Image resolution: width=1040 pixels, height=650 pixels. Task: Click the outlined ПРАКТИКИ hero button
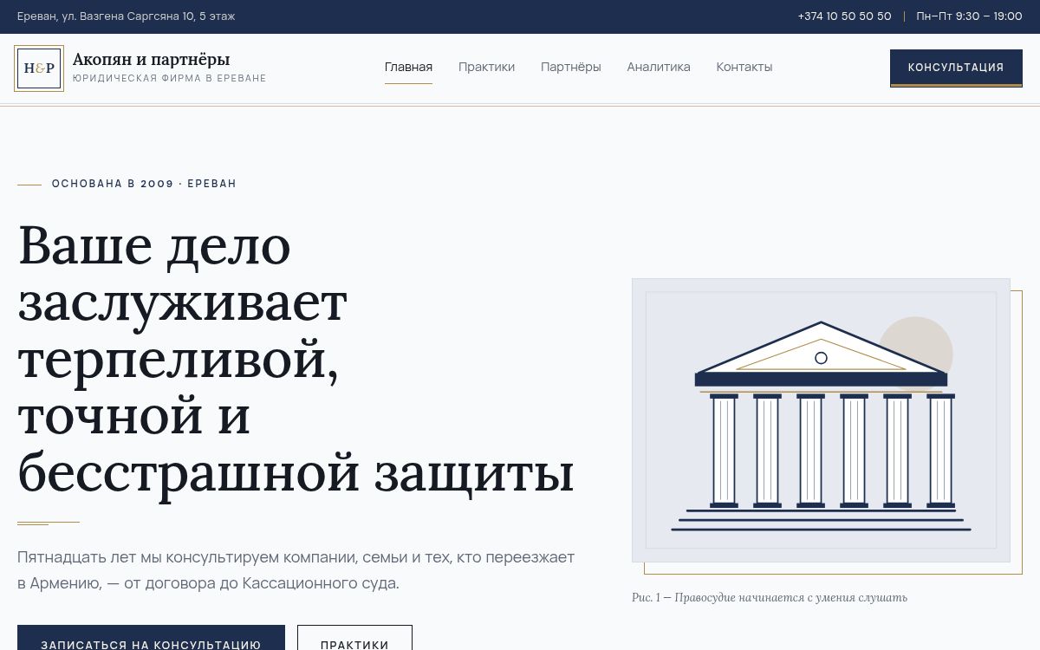pos(354,638)
